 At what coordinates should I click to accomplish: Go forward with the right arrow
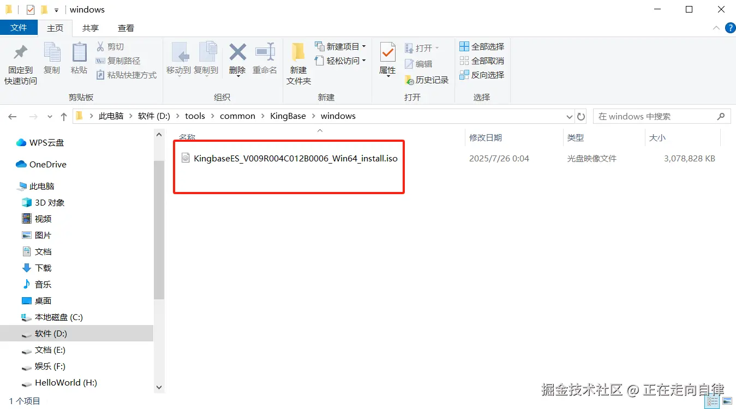coord(33,116)
